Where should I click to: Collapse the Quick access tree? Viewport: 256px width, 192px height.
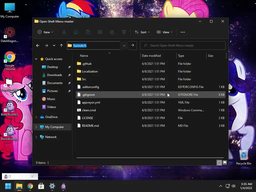pos(36,59)
